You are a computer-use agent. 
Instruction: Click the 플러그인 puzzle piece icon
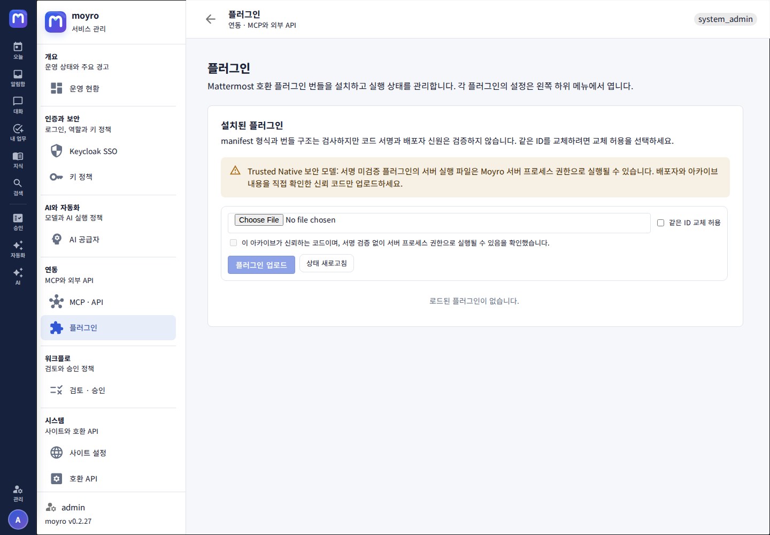point(57,327)
